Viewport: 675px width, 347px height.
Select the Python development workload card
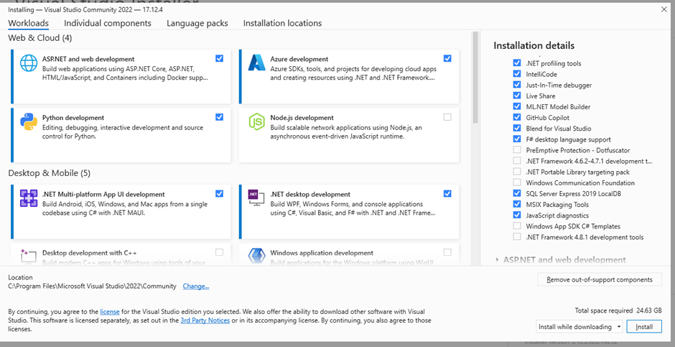tap(121, 135)
